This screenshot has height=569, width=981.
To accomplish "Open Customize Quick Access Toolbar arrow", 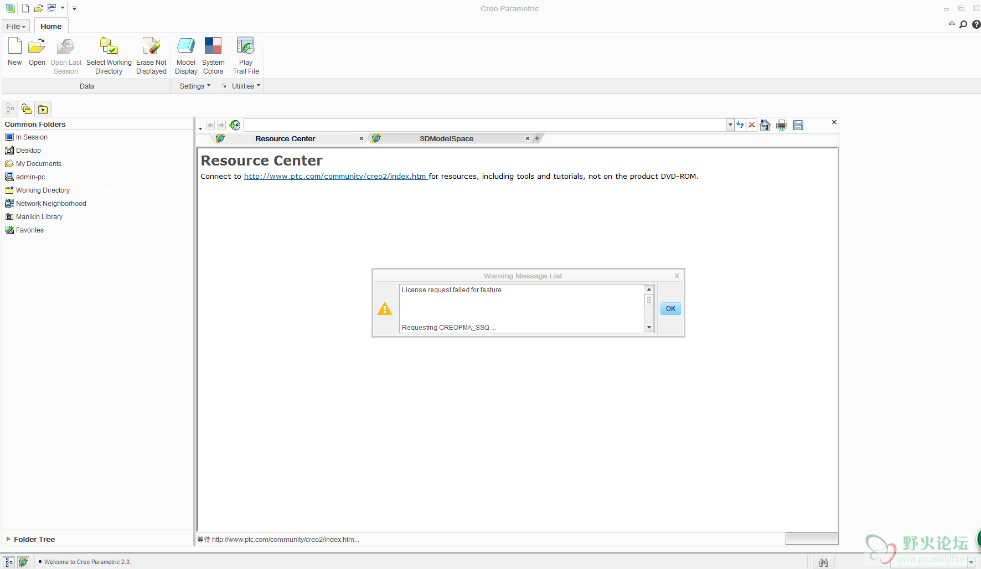I will (75, 8).
